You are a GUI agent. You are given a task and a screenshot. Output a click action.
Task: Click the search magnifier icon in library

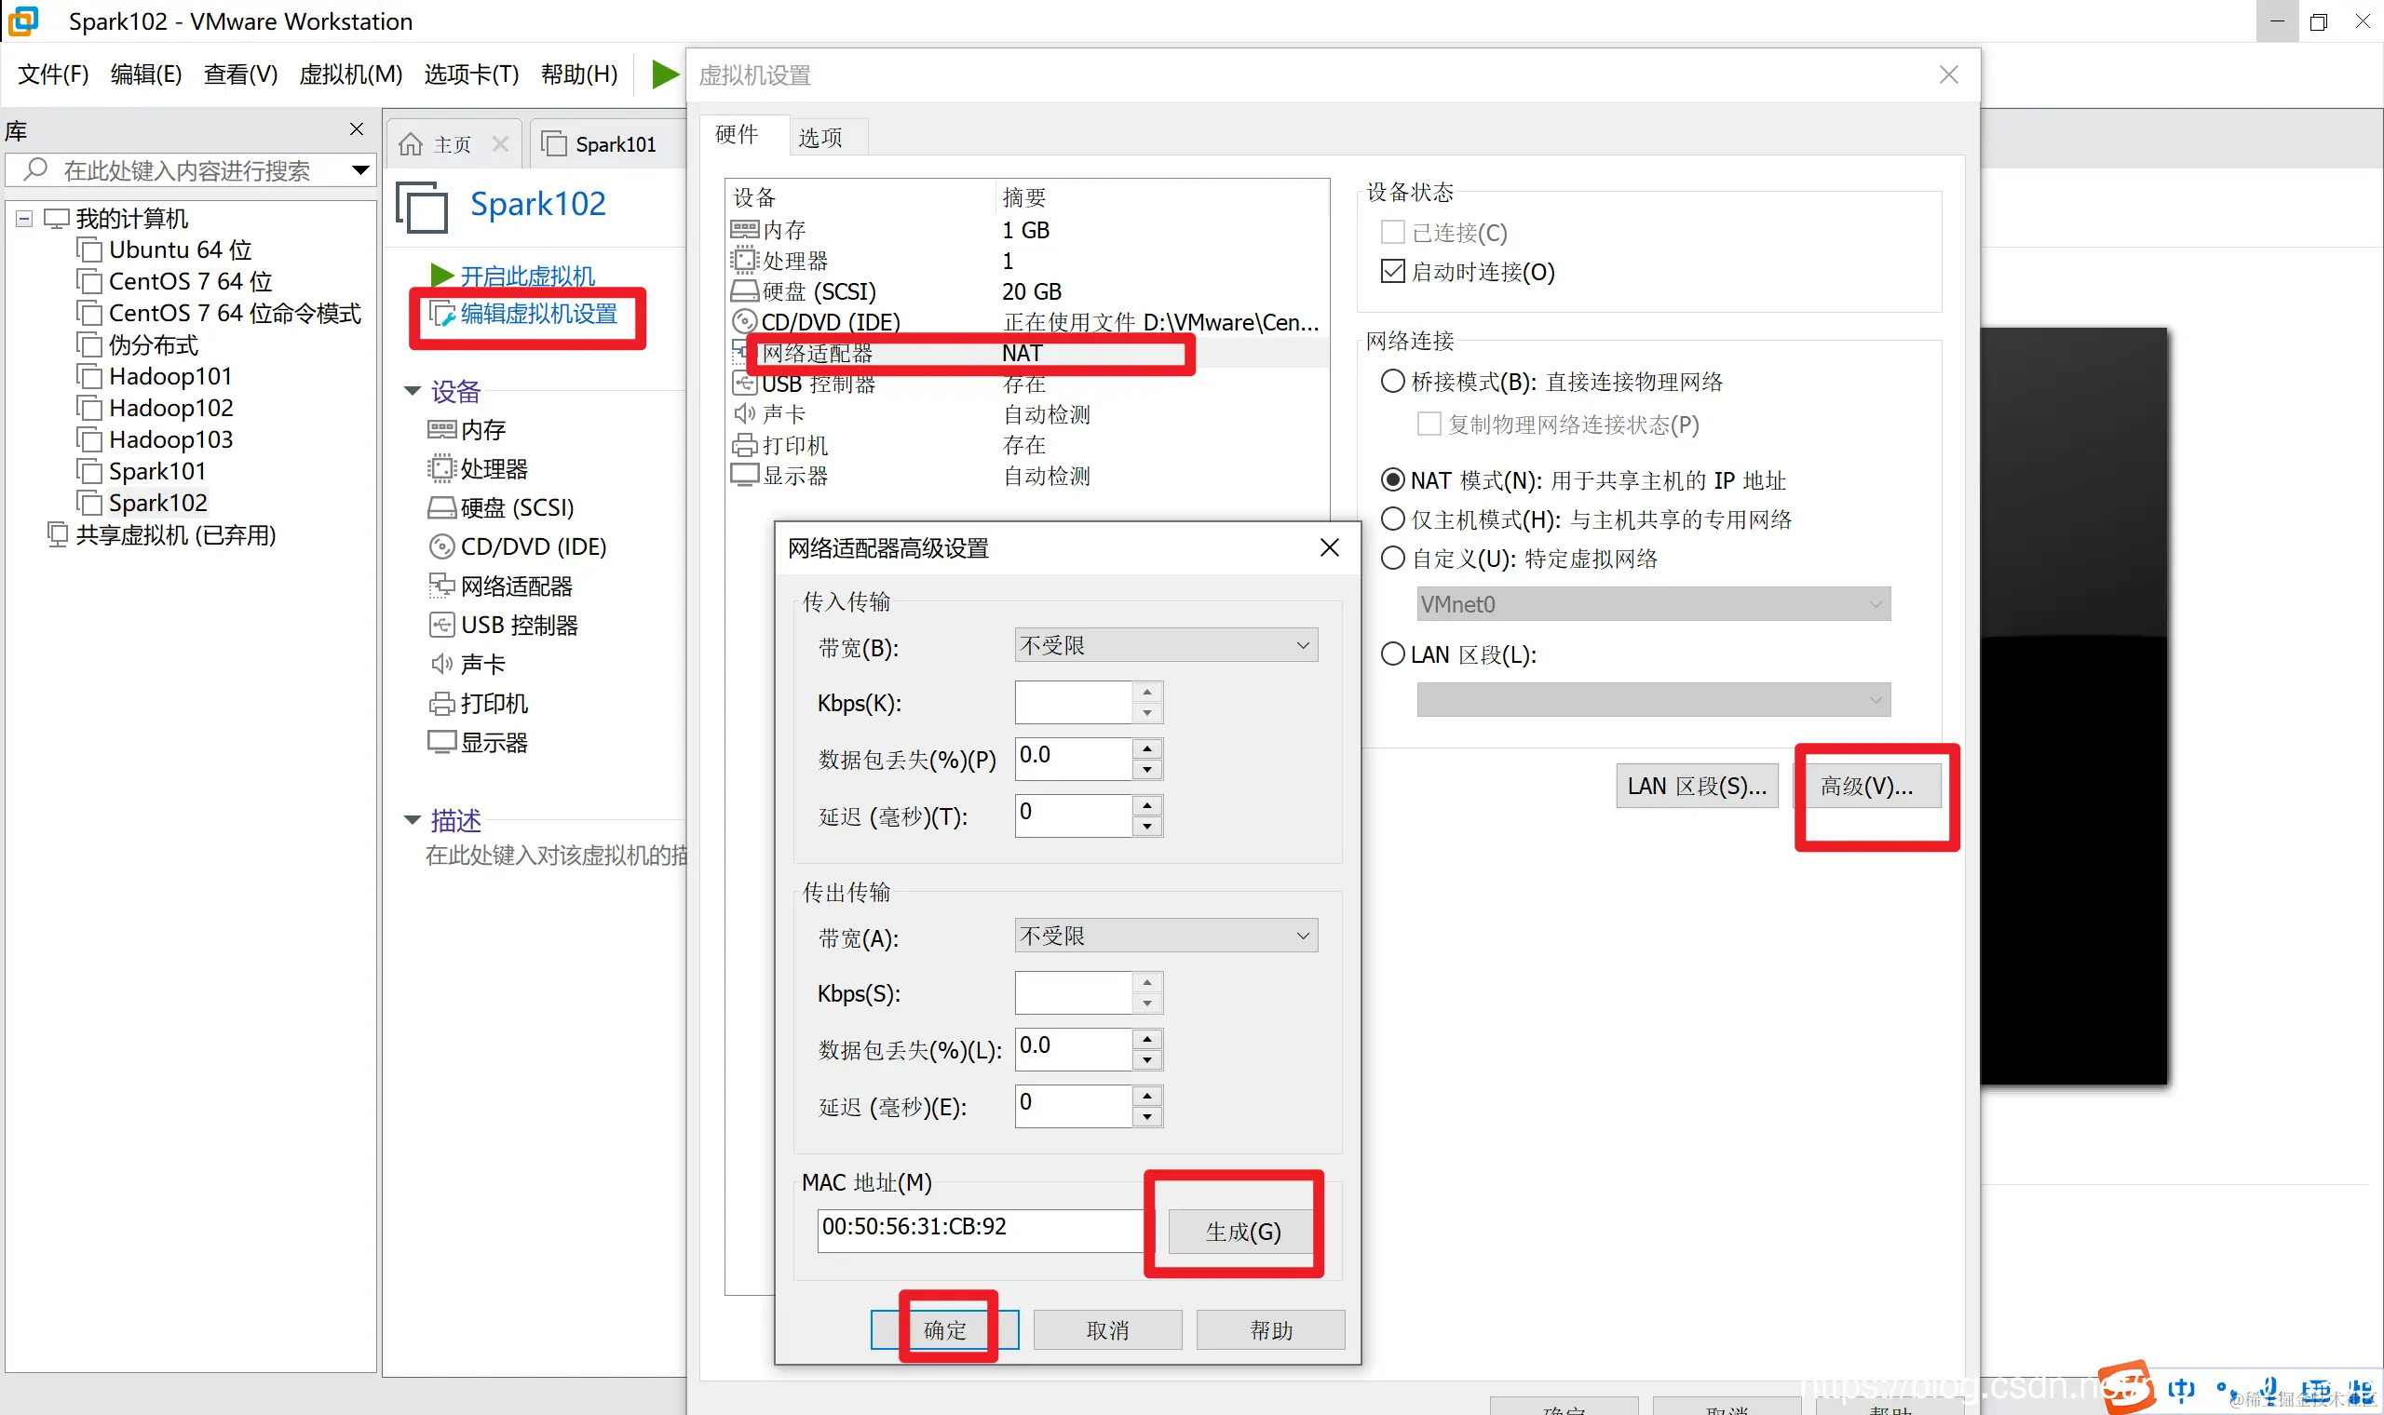click(x=35, y=169)
